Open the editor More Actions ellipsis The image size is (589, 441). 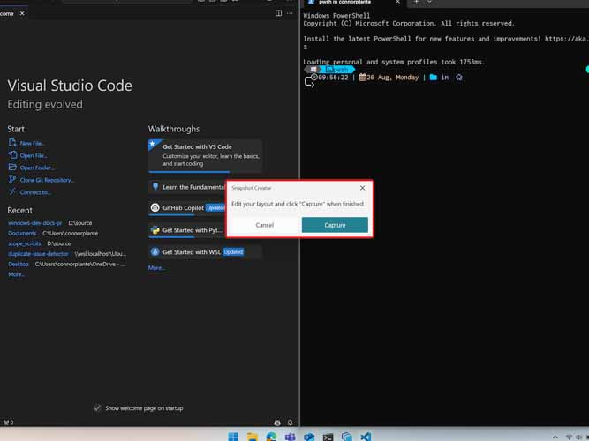pyautogui.click(x=290, y=13)
